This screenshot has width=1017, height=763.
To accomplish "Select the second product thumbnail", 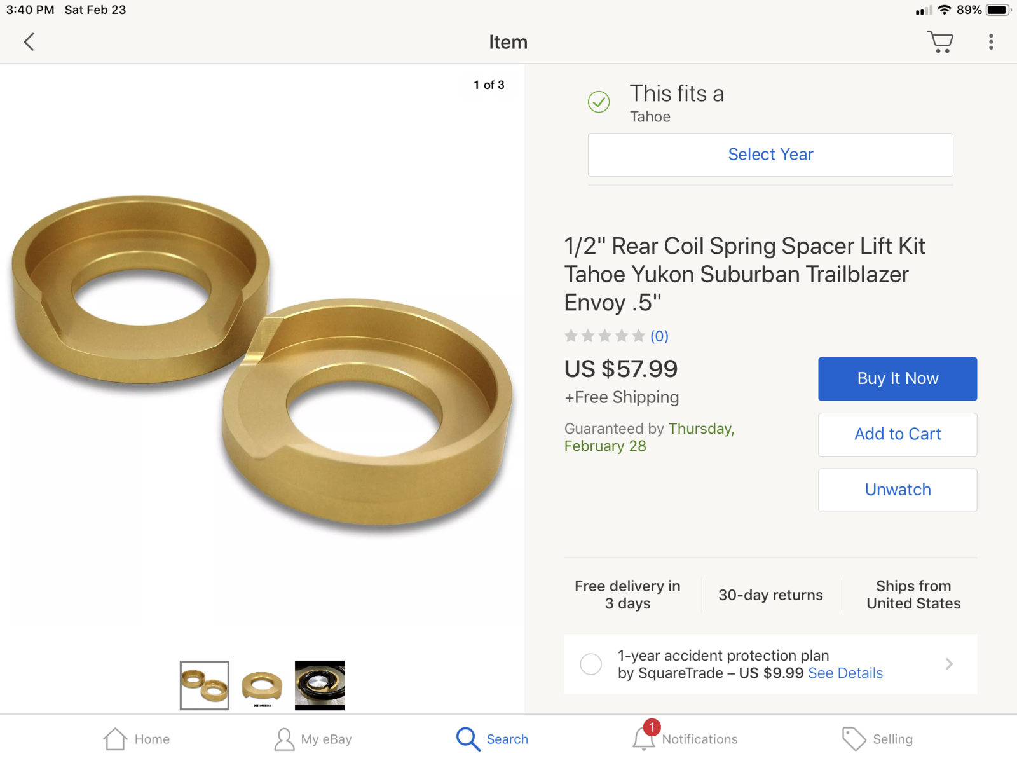I will pos(262,685).
